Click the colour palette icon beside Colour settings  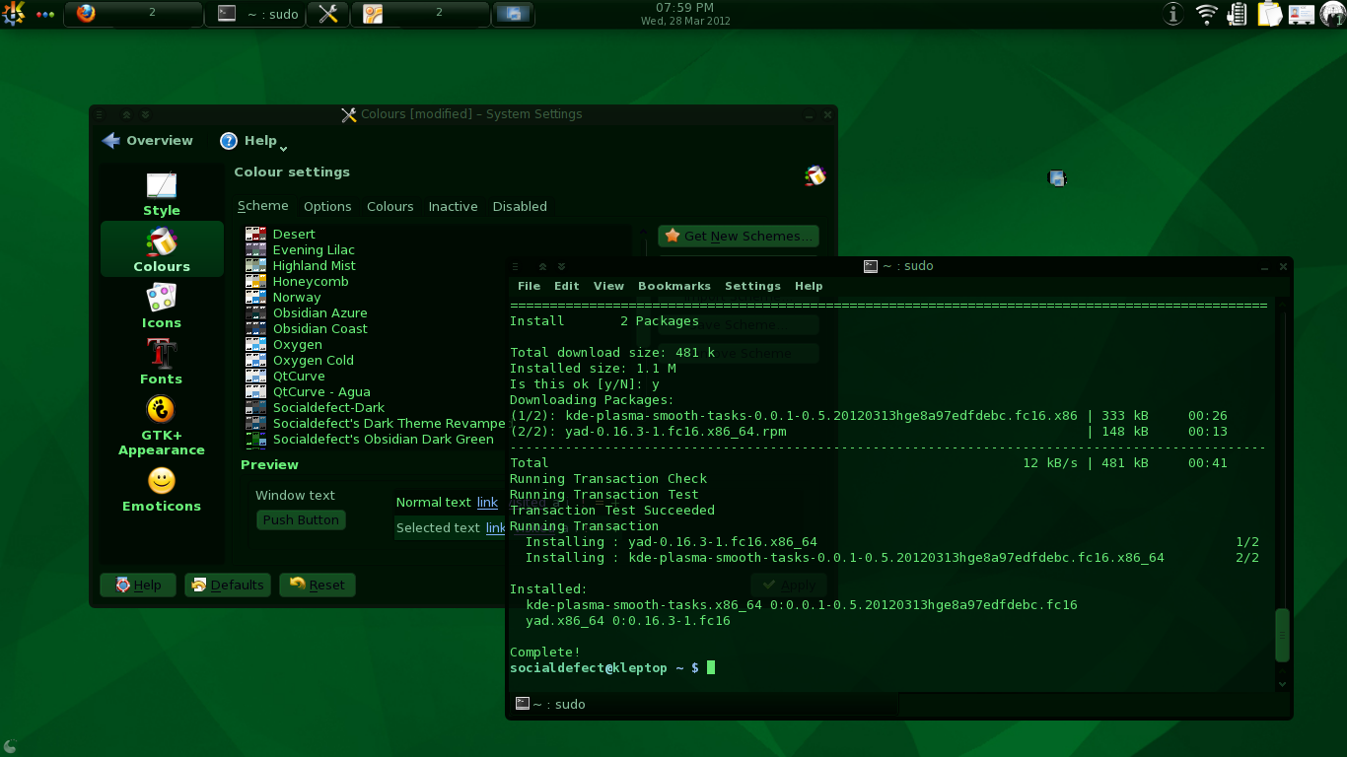pyautogui.click(x=815, y=175)
